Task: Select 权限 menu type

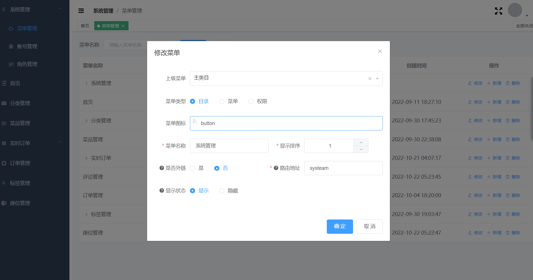Action: 258,101
